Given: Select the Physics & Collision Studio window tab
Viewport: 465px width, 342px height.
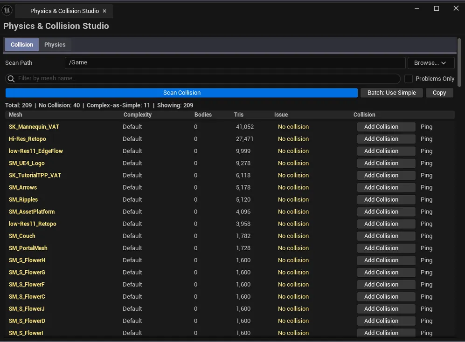Looking at the screenshot, I should 64,11.
